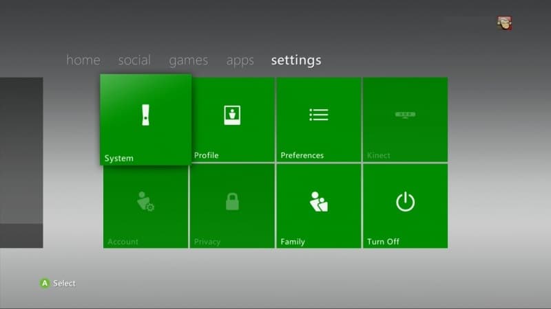The height and width of the screenshot is (309, 551).
Task: Open the Preferences list tile
Action: click(319, 119)
